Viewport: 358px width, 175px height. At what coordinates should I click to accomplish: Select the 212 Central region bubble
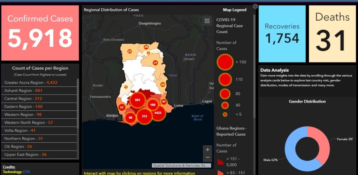(x=145, y=117)
